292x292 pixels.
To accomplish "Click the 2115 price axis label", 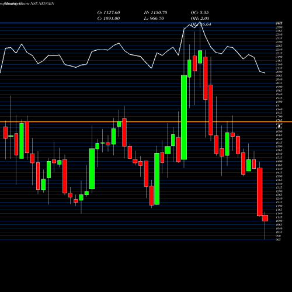I will click(x=279, y=68).
